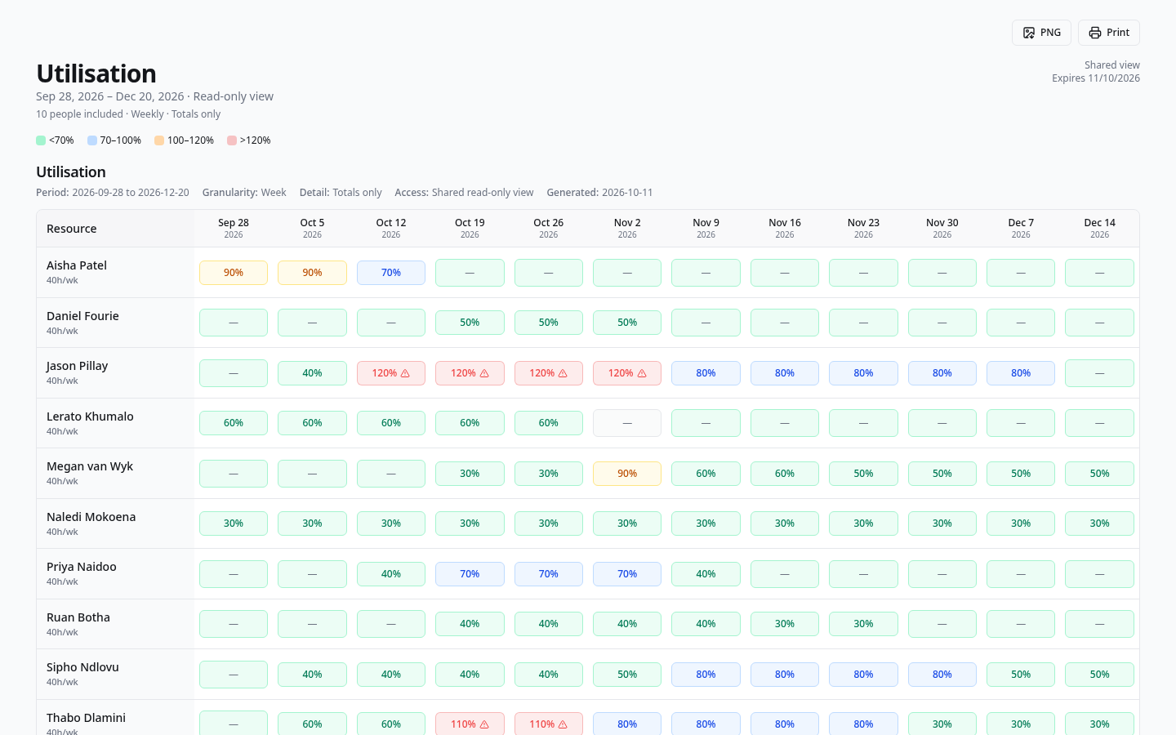Click Megan van Wyk's 90% cell for Nov 2
This screenshot has height=735, width=1176.
(x=627, y=474)
